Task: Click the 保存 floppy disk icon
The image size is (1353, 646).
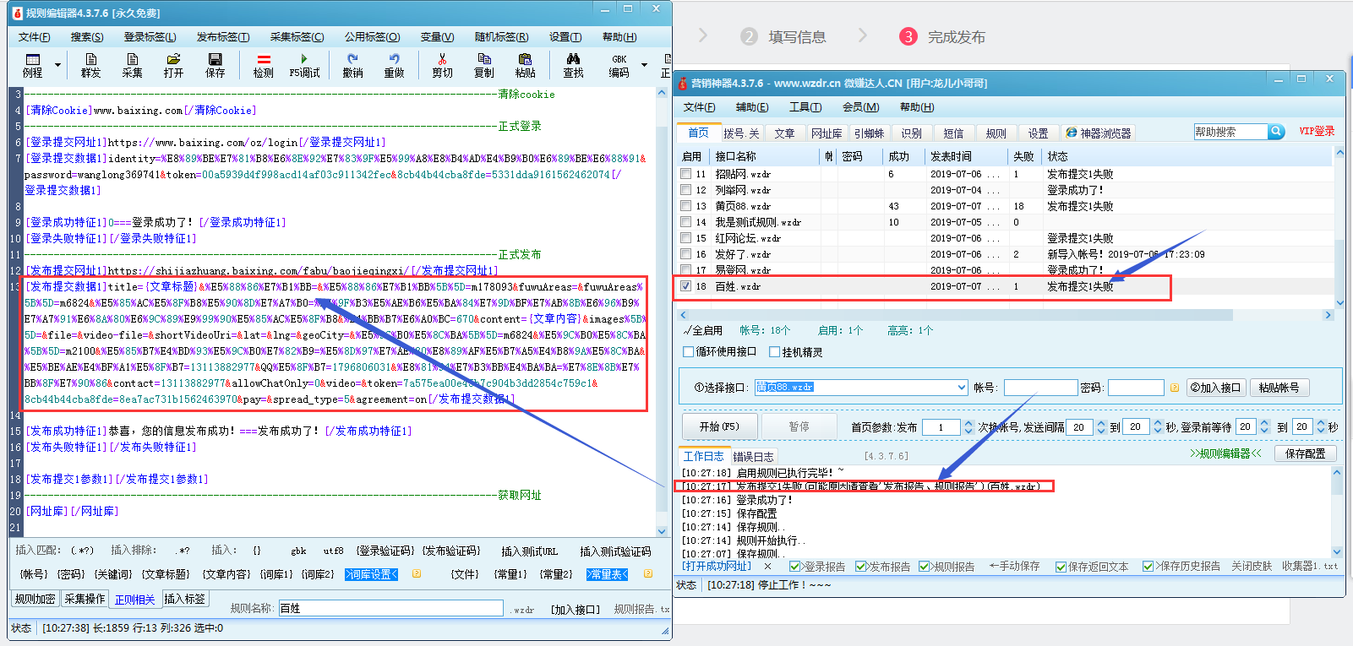Action: coord(215,65)
